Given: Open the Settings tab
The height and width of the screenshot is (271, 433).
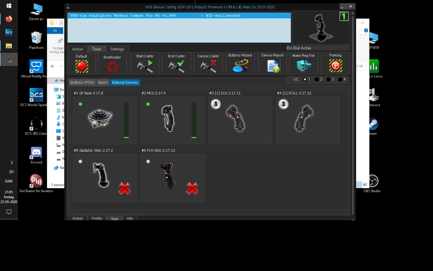Looking at the screenshot, I should (x=117, y=49).
